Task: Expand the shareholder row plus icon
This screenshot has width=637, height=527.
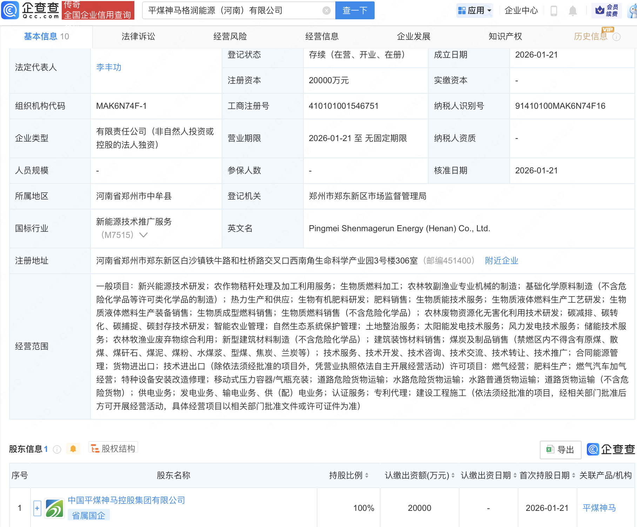Action: pyautogui.click(x=37, y=508)
